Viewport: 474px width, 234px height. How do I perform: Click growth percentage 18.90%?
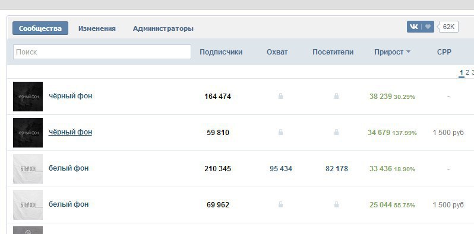pos(405,169)
